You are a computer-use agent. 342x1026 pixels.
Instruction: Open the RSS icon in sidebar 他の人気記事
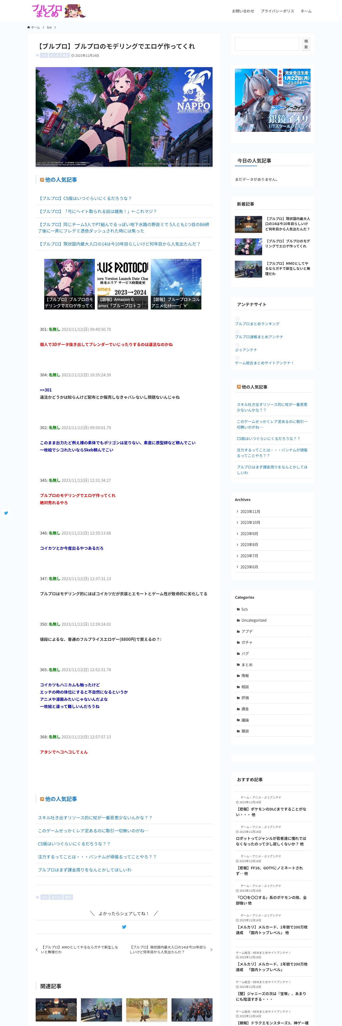(x=239, y=387)
